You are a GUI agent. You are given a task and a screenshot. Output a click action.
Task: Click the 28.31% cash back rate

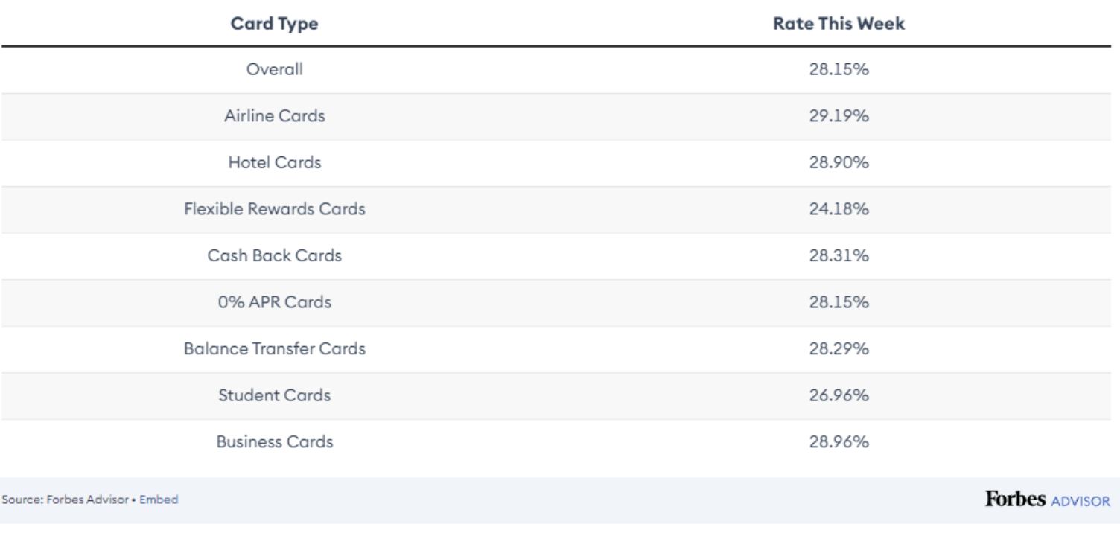pyautogui.click(x=839, y=255)
